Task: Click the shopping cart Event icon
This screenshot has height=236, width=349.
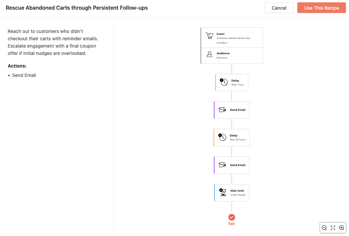Action: click(209, 36)
